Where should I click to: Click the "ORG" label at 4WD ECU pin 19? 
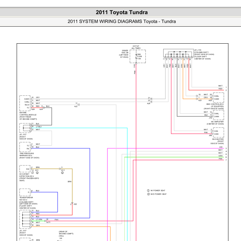(x=206, y=97)
